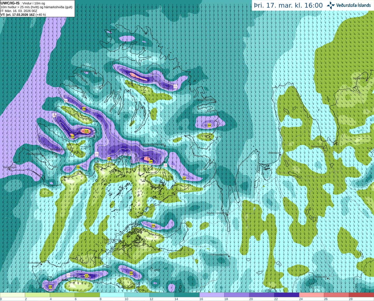Click the Hveravellir station label
The width and height of the screenshot is (374, 301).
tap(321, 276)
